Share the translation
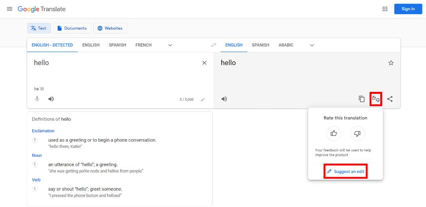Screen dimensions: 426x207 (x=390, y=99)
